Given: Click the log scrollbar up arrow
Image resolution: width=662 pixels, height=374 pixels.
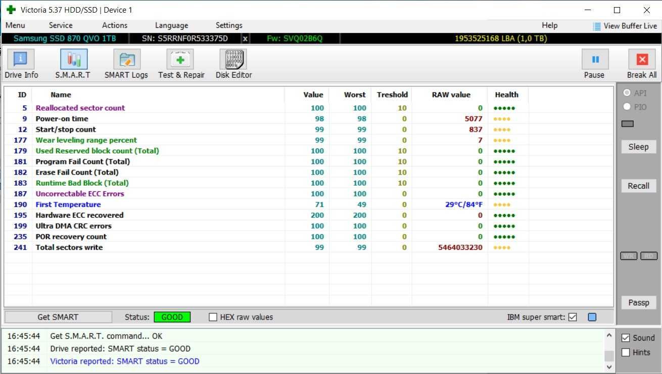Looking at the screenshot, I should coord(609,335).
